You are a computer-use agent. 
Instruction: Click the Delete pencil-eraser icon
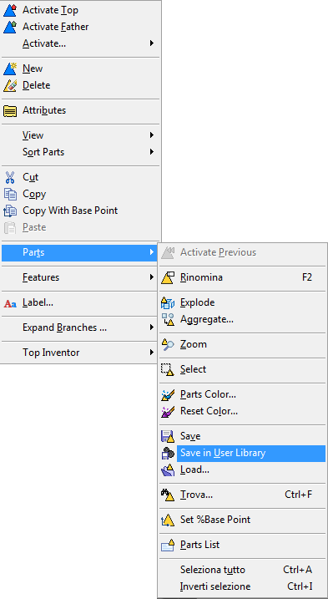(x=10, y=85)
